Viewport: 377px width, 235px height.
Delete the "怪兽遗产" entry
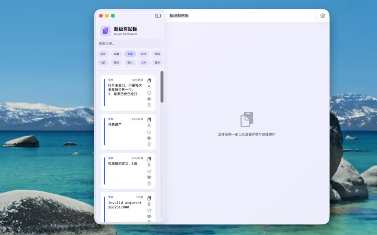click(149, 144)
